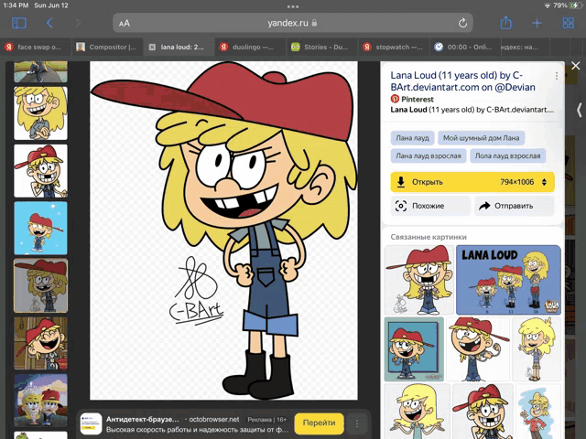Screen dimensions: 586x439
Task: Switch to the duolingo tab
Action: coord(251,47)
